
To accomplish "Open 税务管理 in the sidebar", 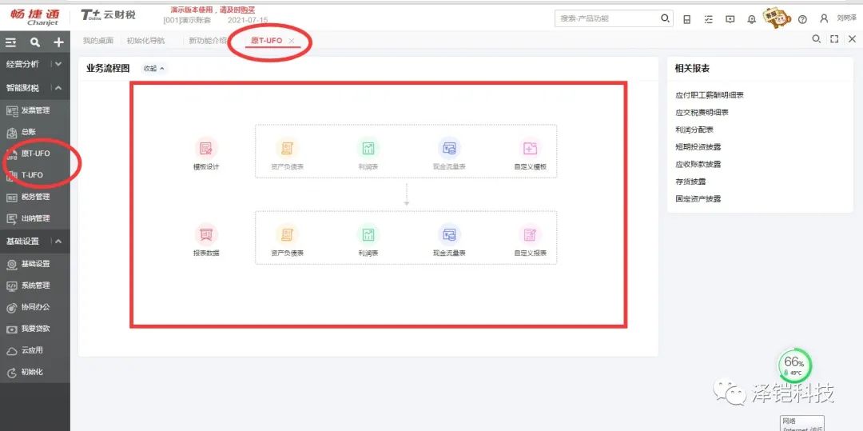I will coord(35,197).
